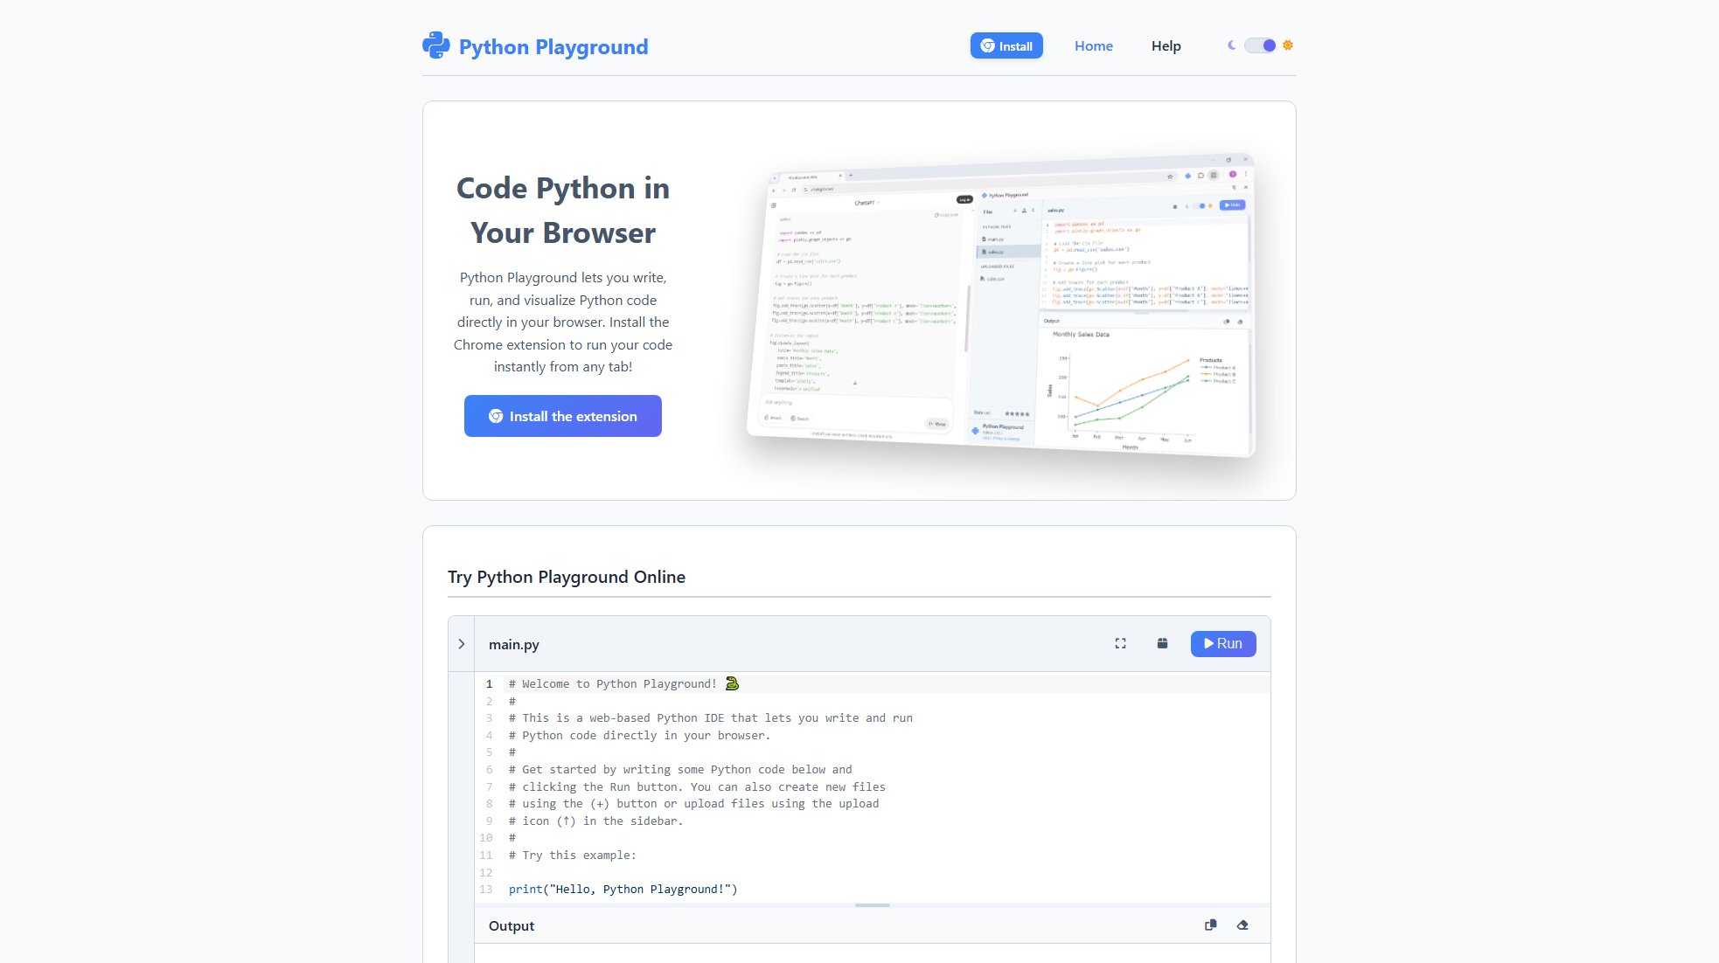Run the Python code
This screenshot has width=1719, height=963.
pyautogui.click(x=1223, y=643)
